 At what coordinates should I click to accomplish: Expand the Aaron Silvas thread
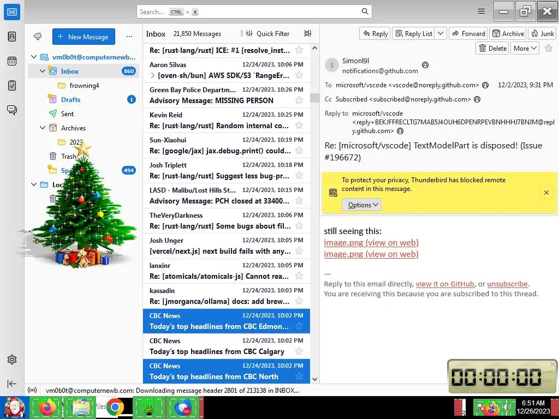(x=153, y=75)
